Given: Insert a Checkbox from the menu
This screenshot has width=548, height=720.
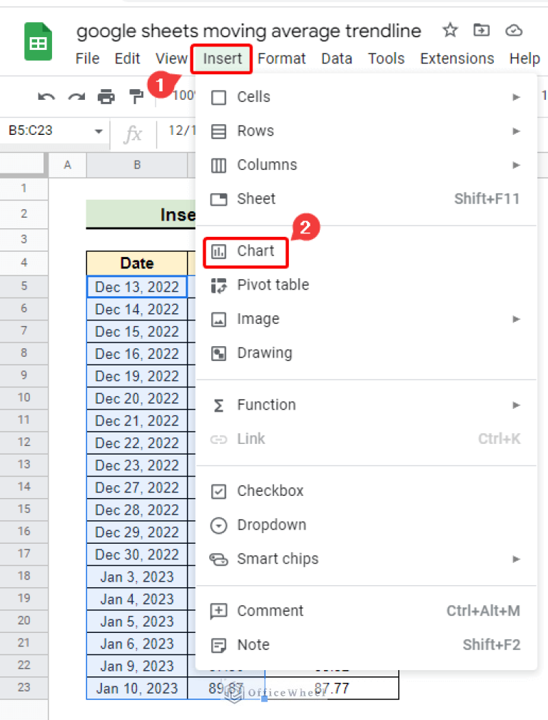Looking at the screenshot, I should [268, 491].
